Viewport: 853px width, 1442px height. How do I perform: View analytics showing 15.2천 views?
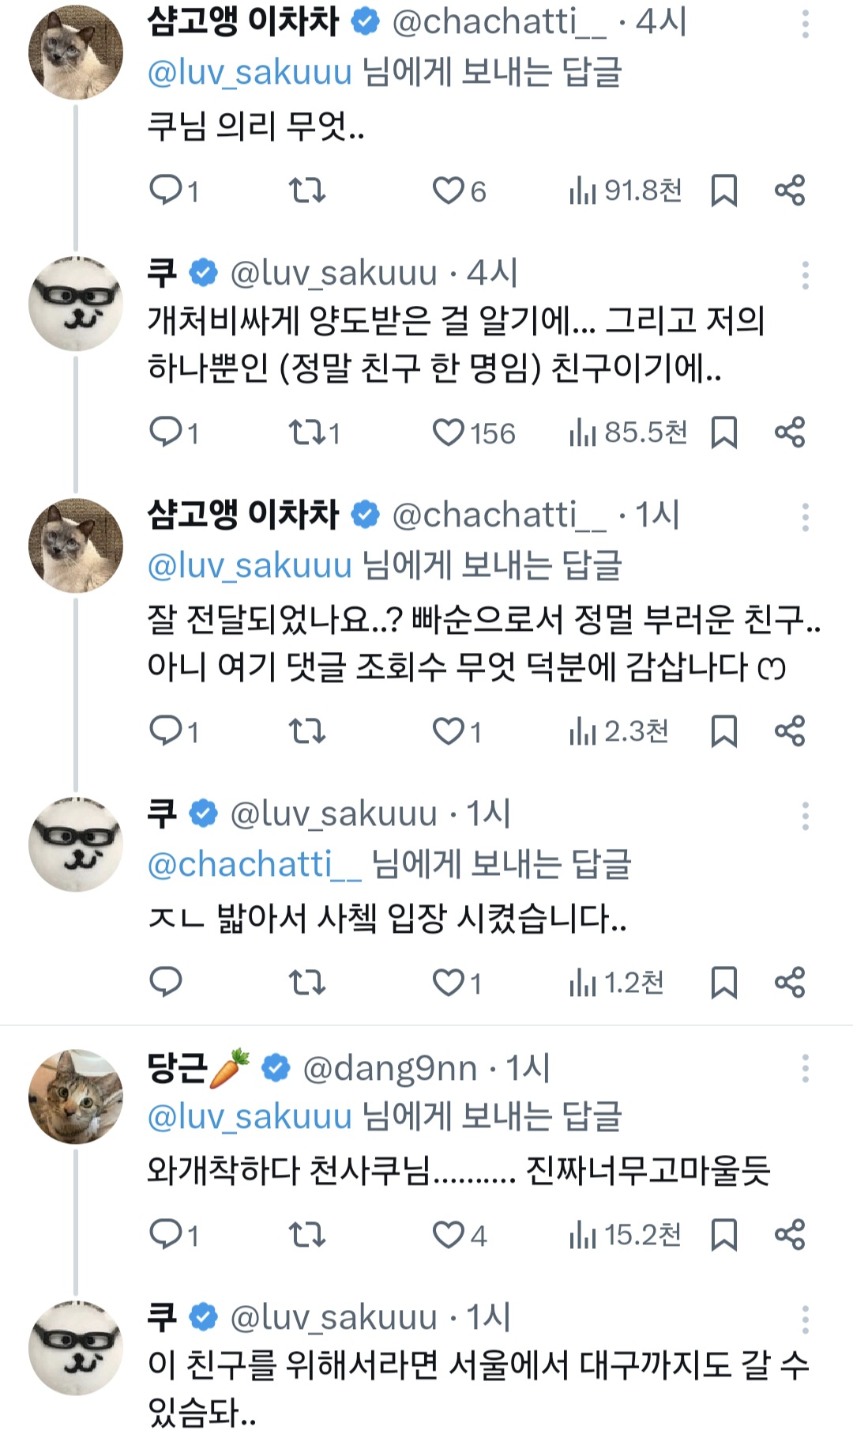click(x=625, y=1234)
